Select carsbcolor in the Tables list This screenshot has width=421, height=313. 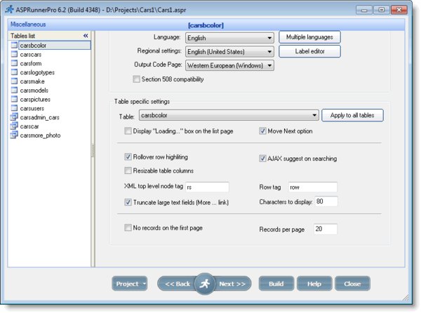(55, 46)
